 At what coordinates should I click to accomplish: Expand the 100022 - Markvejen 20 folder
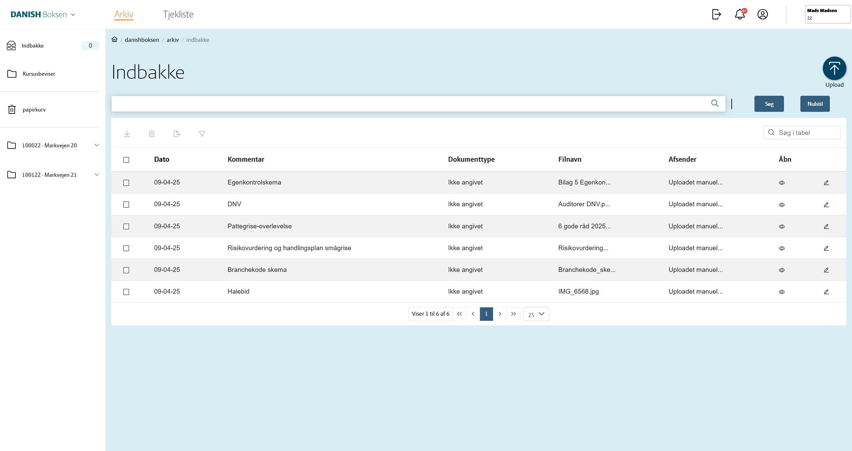97,145
